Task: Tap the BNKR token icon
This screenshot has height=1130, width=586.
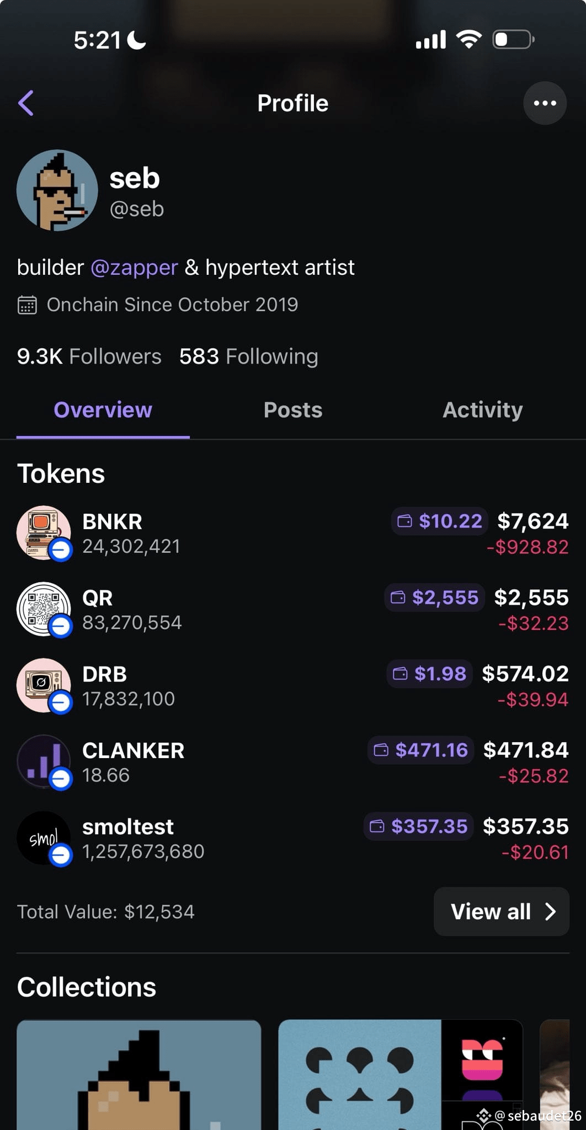Action: point(44,533)
